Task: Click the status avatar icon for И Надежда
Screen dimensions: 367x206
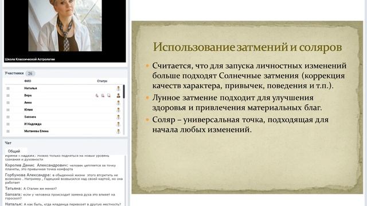Action: [119, 124]
